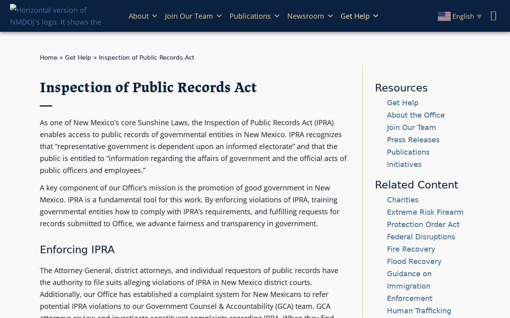Open Get Help under Resources

[x=402, y=103]
